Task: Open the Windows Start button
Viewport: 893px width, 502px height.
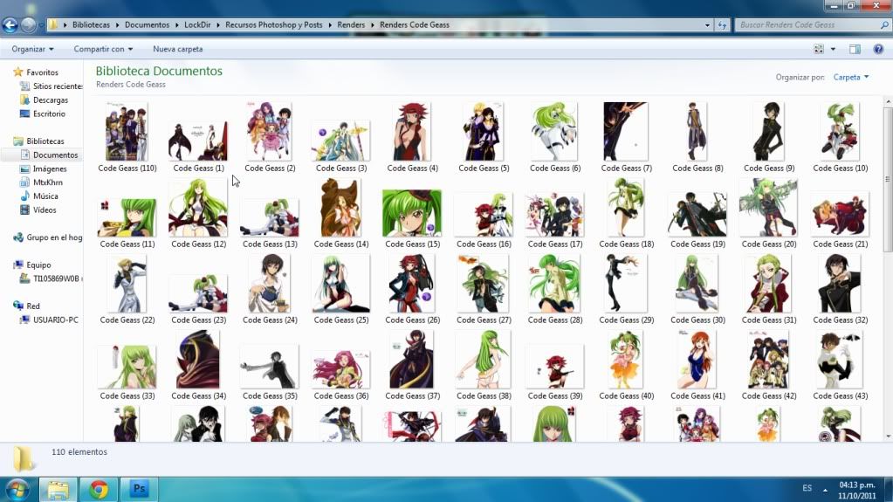Action: pos(17,490)
